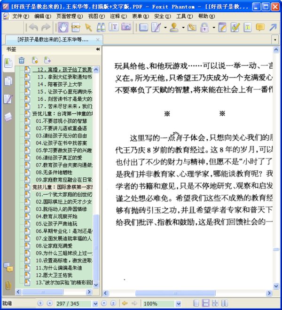Select the Typewriter T tool
This screenshot has width=282, height=310.
click(247, 27)
